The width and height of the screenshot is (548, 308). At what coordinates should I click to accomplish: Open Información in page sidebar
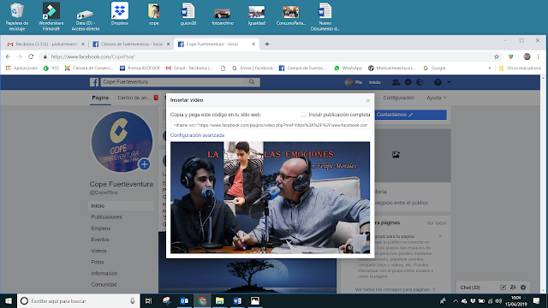[x=104, y=274]
